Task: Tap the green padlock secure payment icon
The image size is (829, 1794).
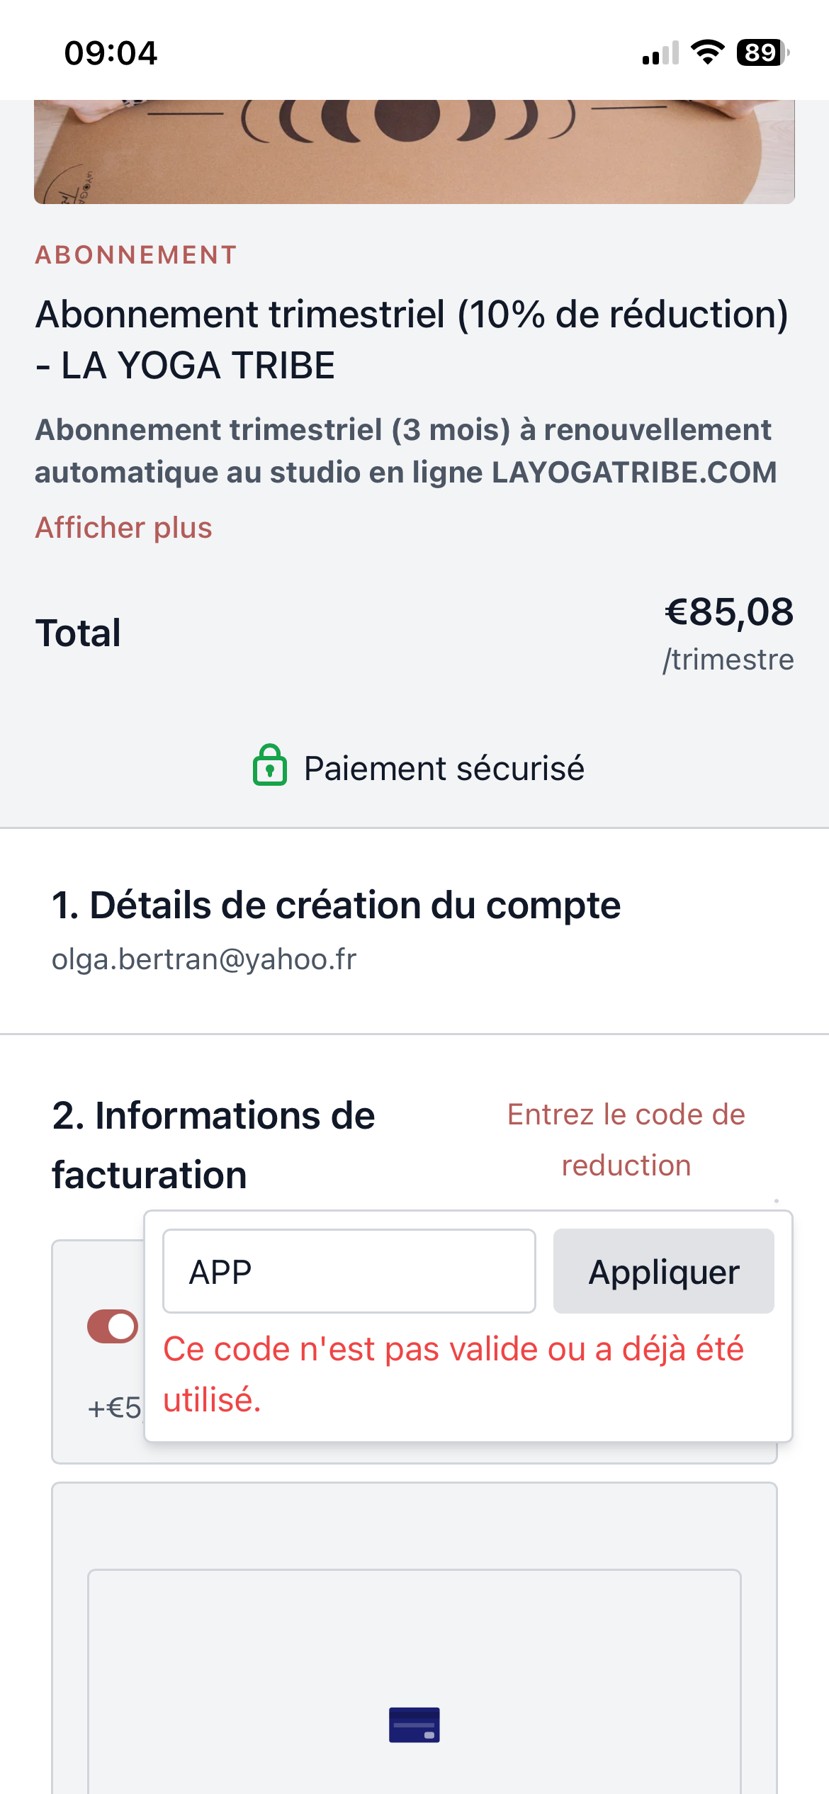Action: (270, 765)
